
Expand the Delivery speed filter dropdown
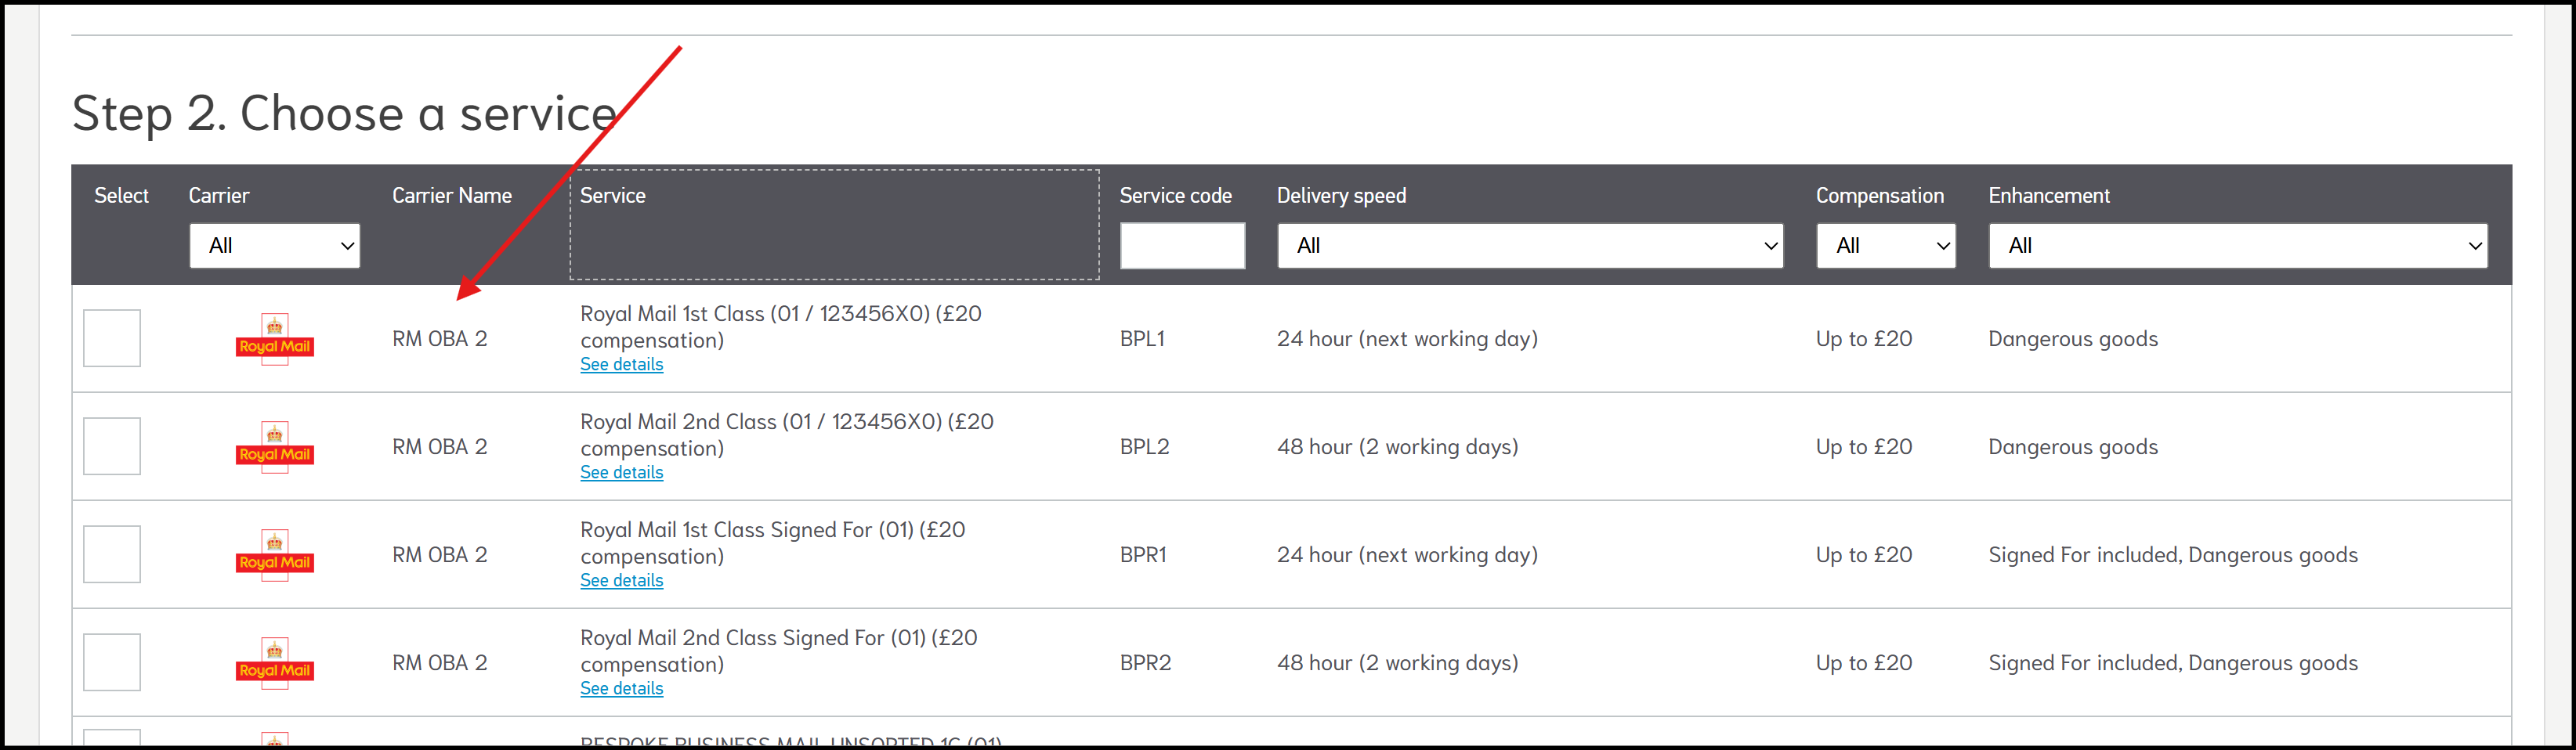pyautogui.click(x=1529, y=246)
